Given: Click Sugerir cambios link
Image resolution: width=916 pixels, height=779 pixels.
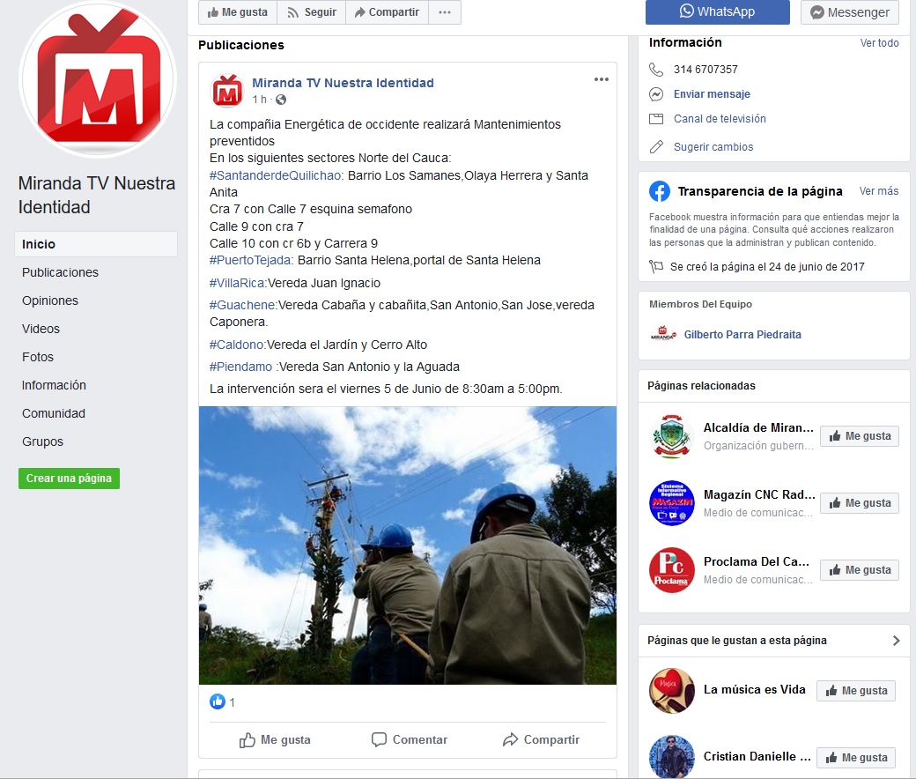Looking at the screenshot, I should click(713, 146).
